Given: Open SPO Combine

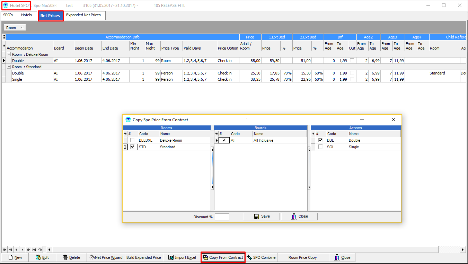Looking at the screenshot, I should coord(261,257).
